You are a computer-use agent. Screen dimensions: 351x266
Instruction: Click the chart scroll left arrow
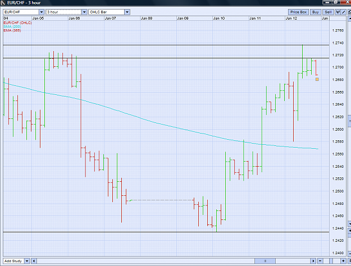34,261
